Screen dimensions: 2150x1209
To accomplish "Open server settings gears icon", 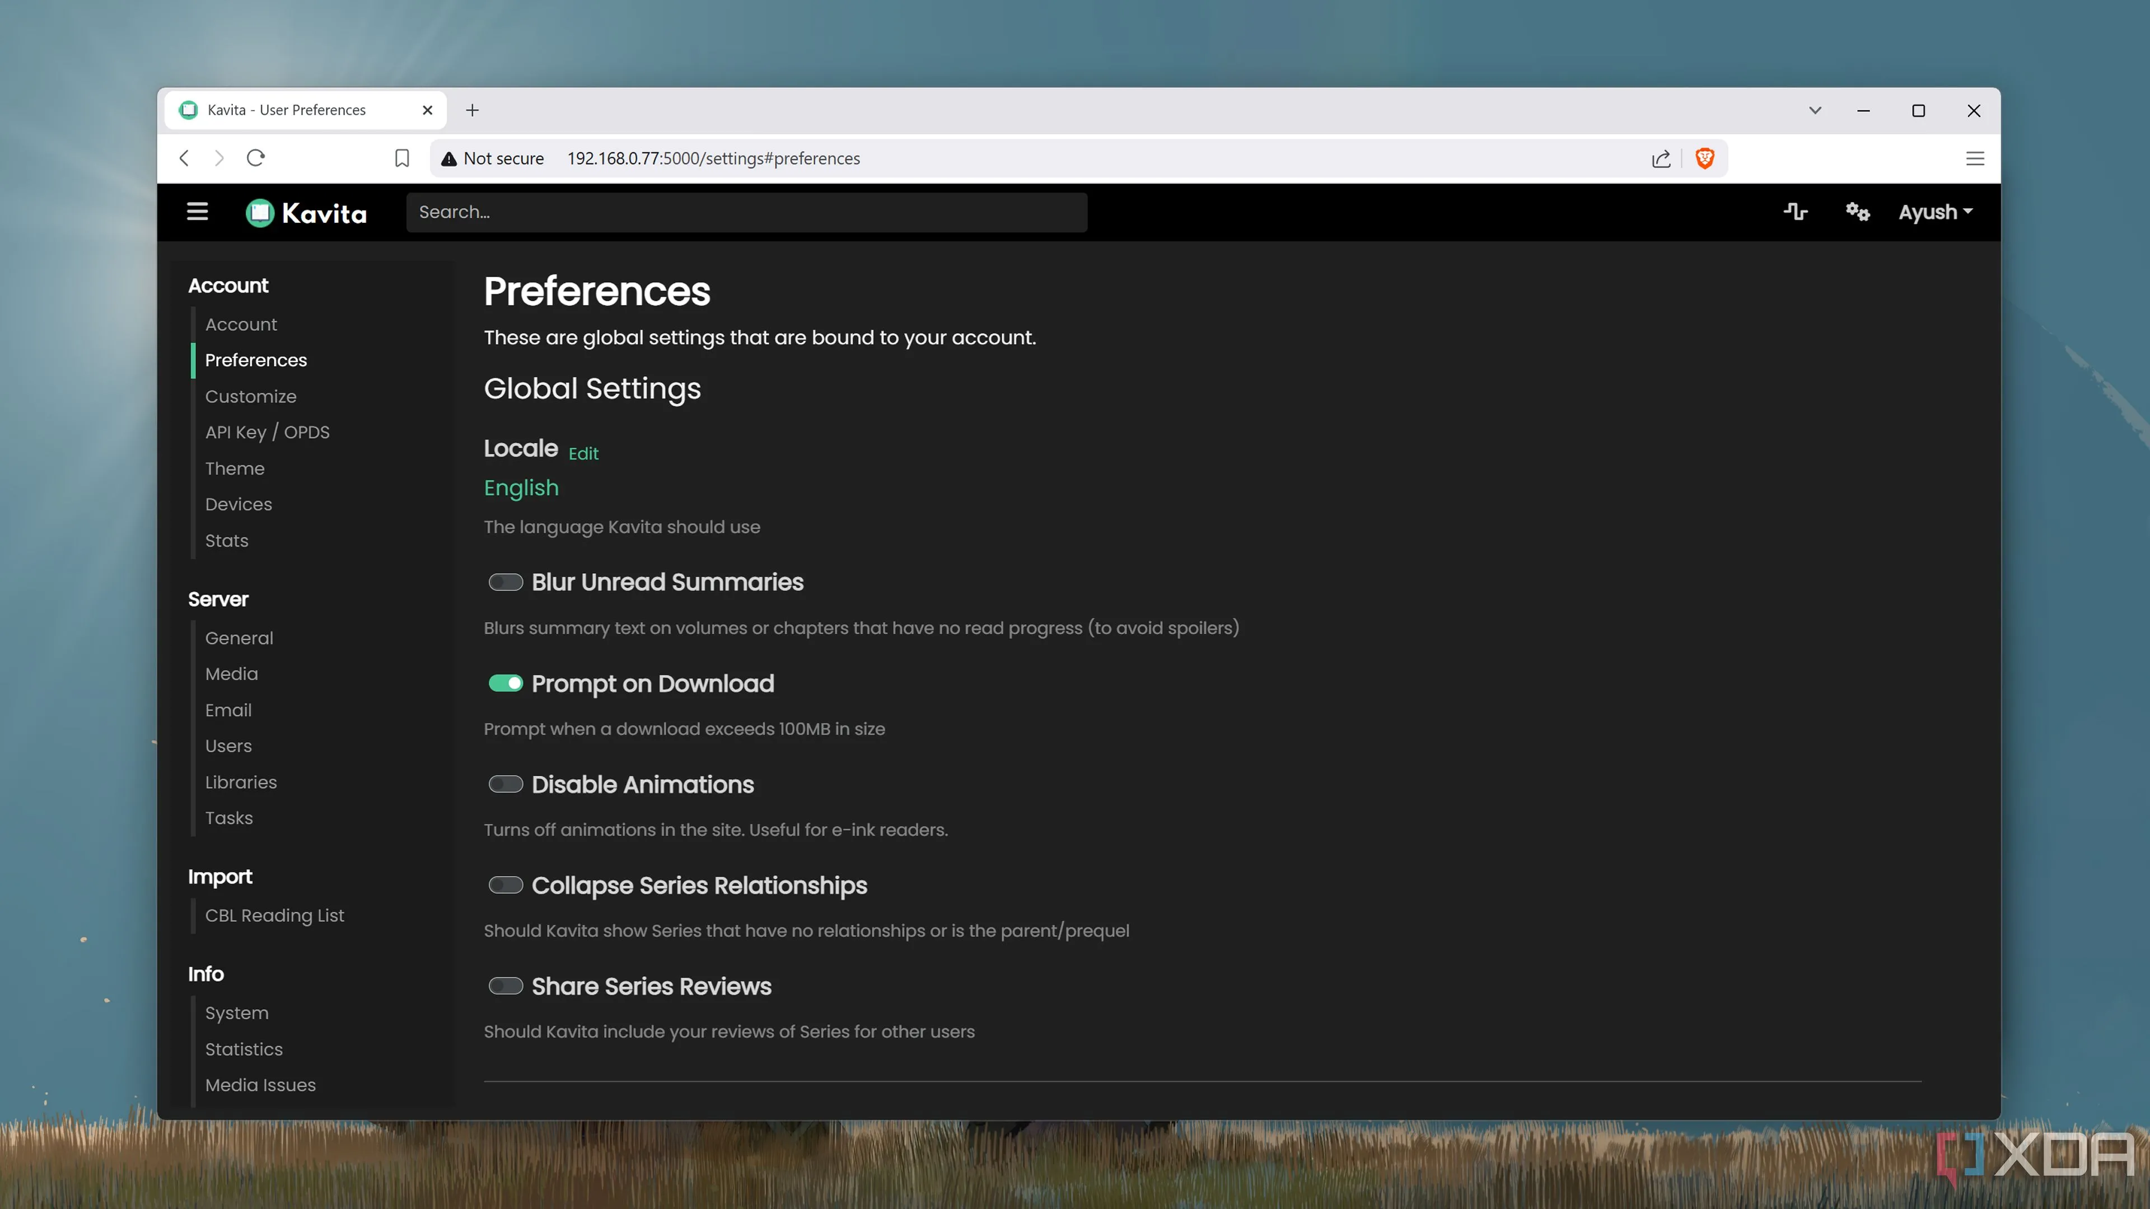I will 1857,212.
